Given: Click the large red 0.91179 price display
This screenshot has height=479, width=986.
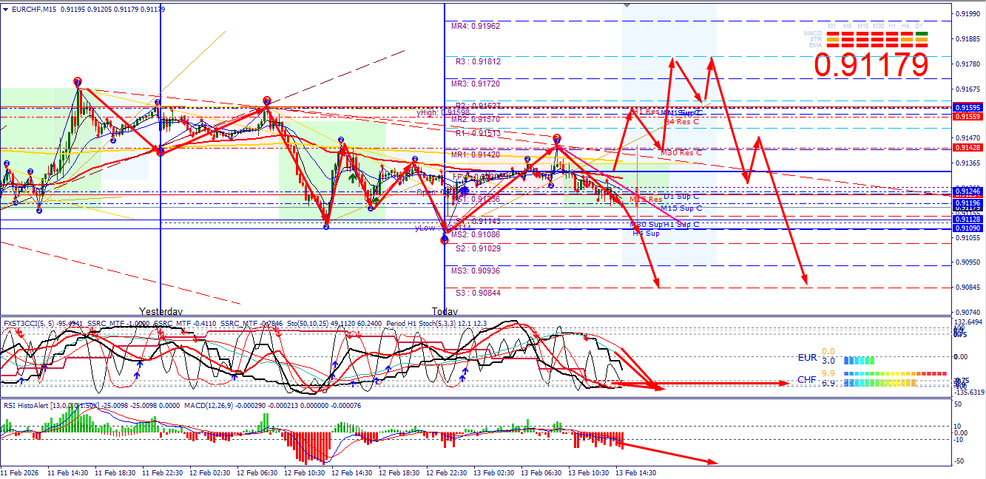Looking at the screenshot, I should 871,65.
